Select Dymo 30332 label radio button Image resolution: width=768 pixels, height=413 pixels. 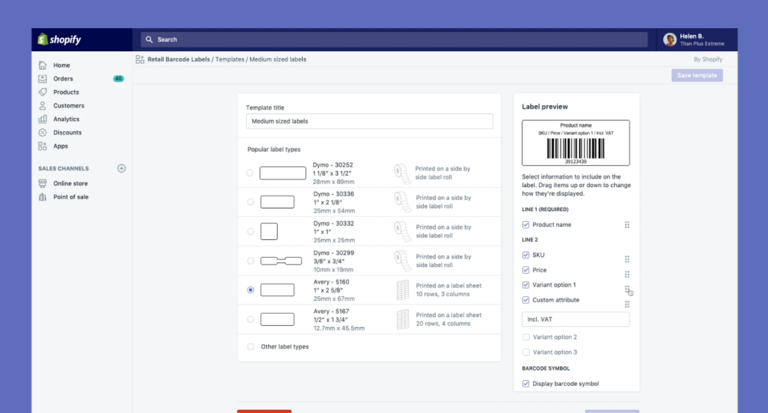point(250,232)
